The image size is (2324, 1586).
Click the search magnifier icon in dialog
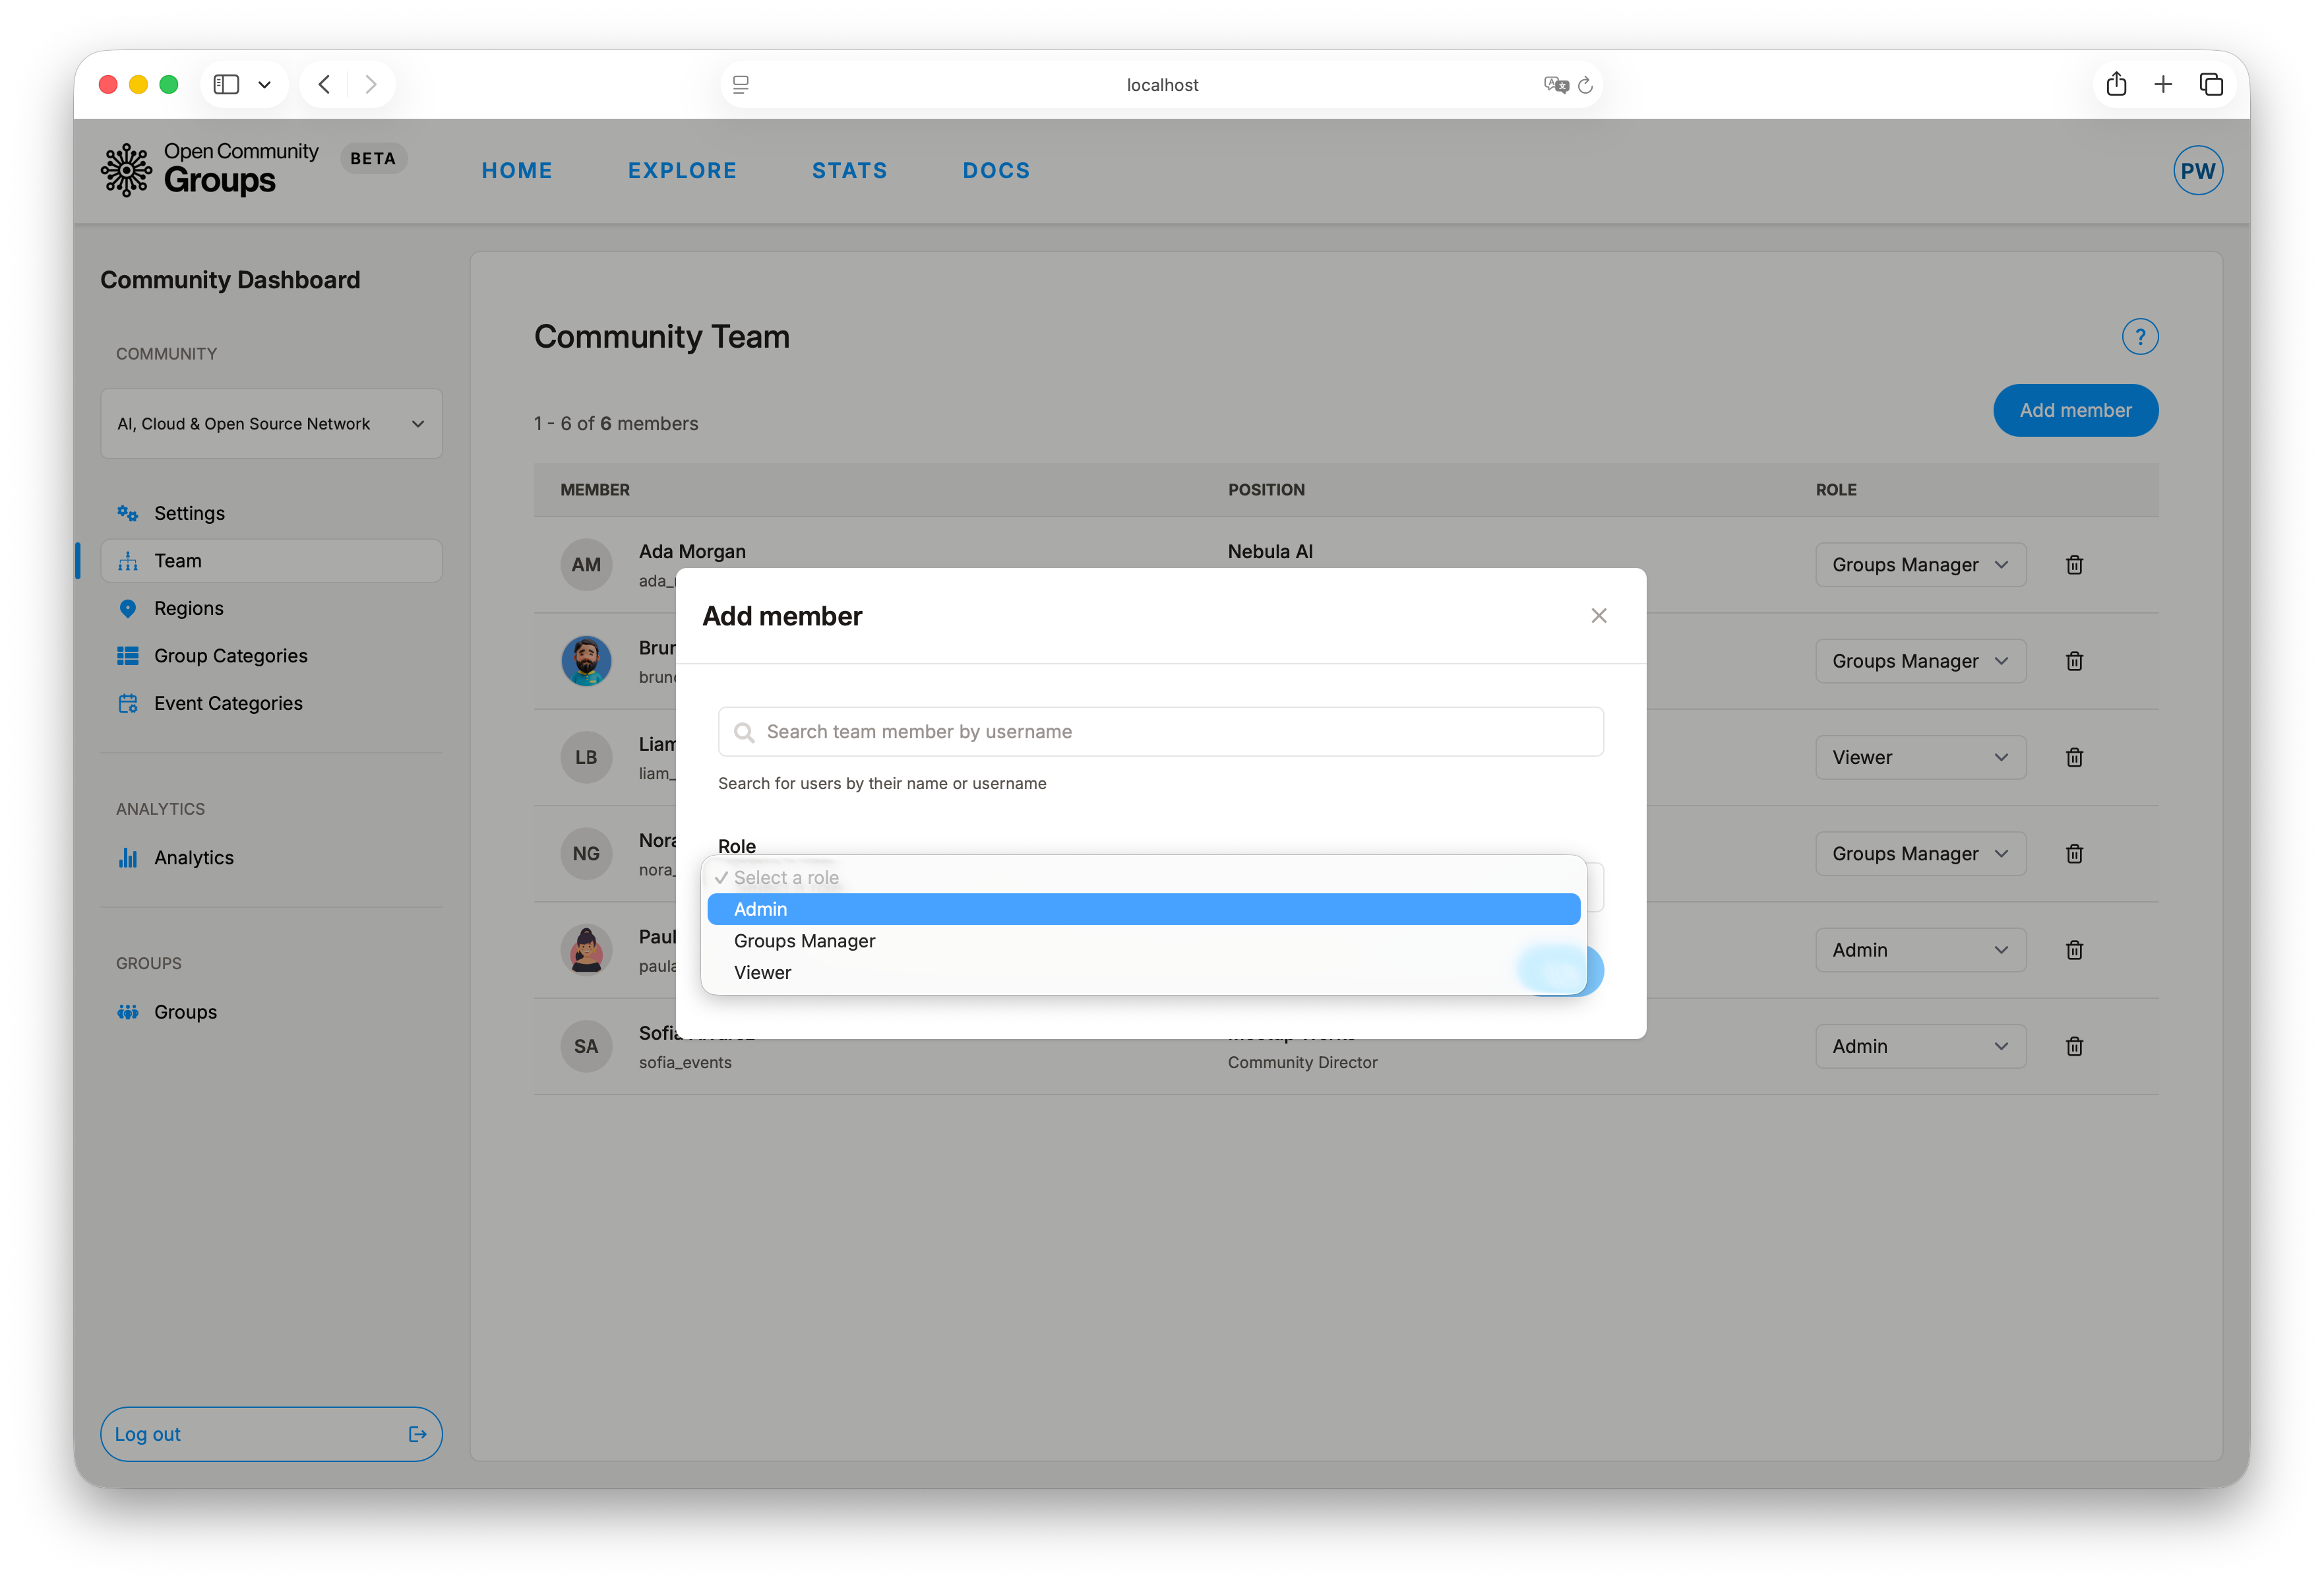(744, 732)
